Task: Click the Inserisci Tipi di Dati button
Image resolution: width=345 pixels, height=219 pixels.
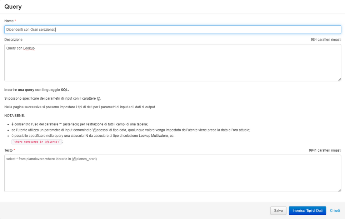Action: tap(307, 210)
